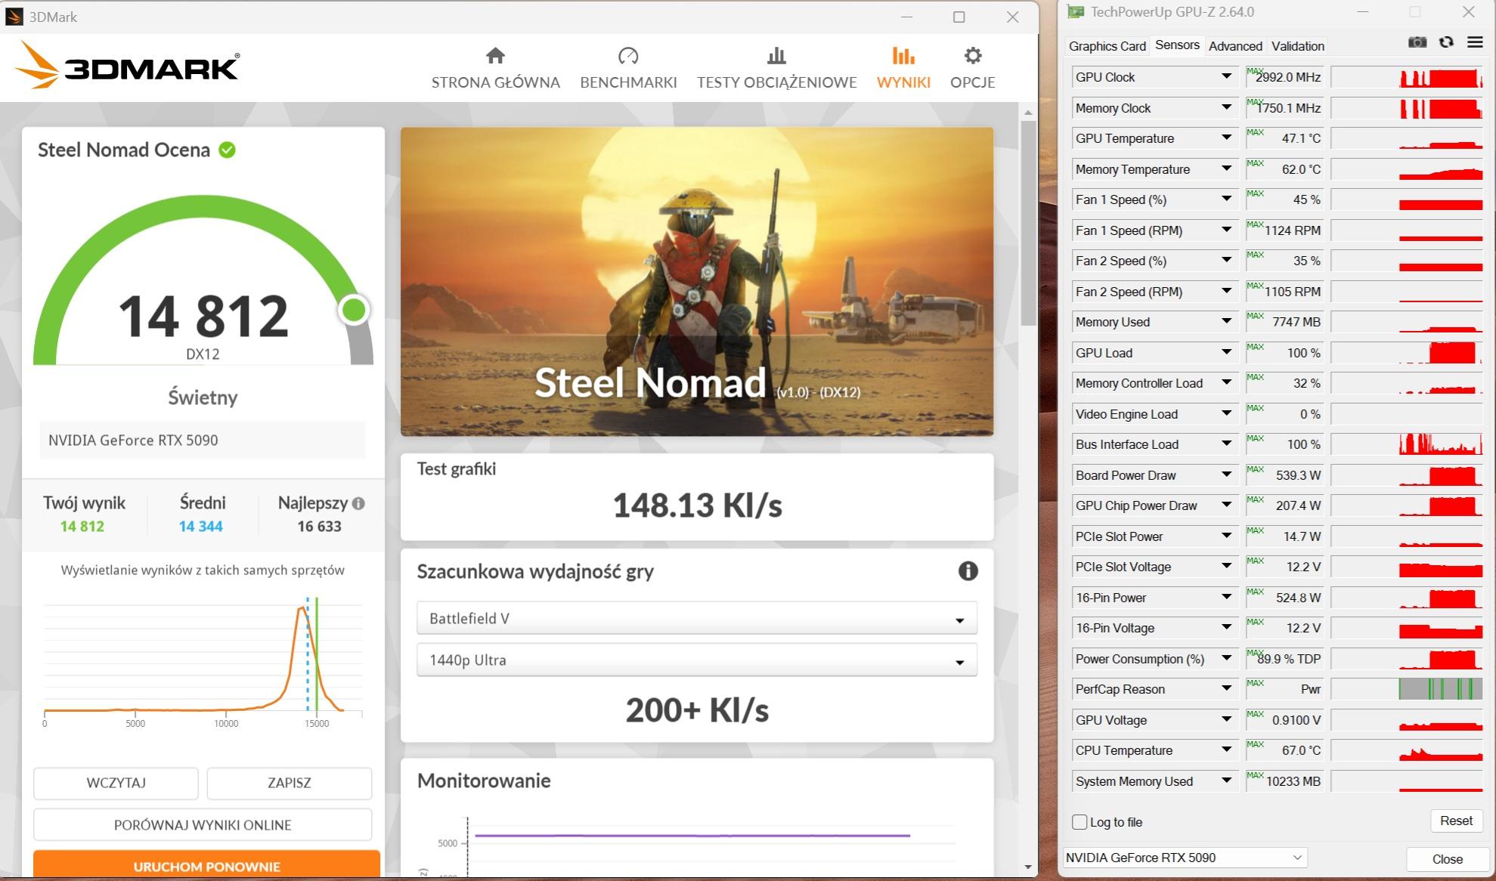Open Benchmarki gauge icon

[628, 56]
